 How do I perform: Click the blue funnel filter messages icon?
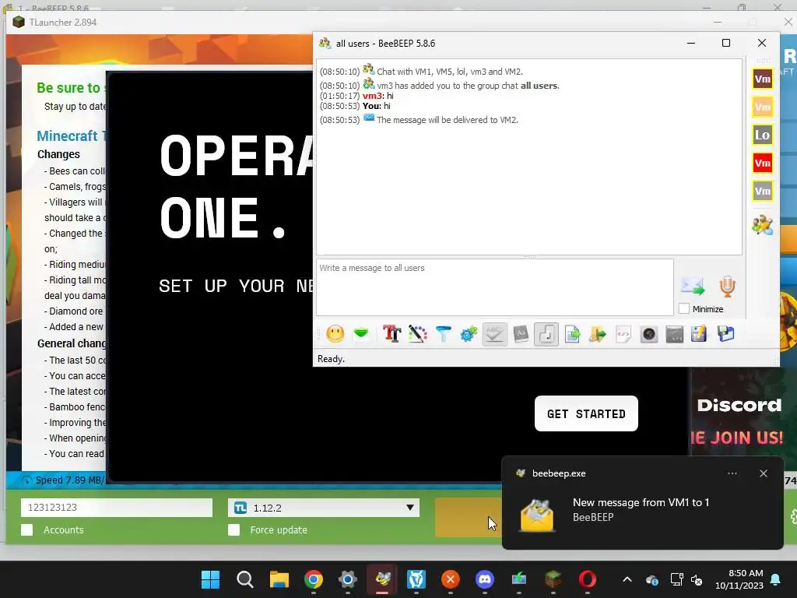[x=443, y=334]
